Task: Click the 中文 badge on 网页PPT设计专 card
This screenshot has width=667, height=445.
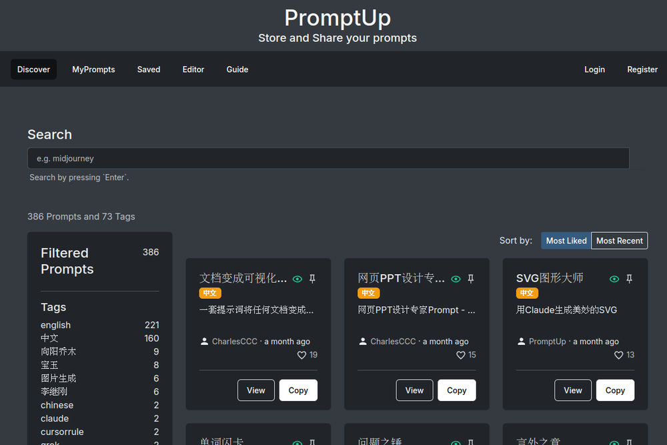Action: pos(368,293)
